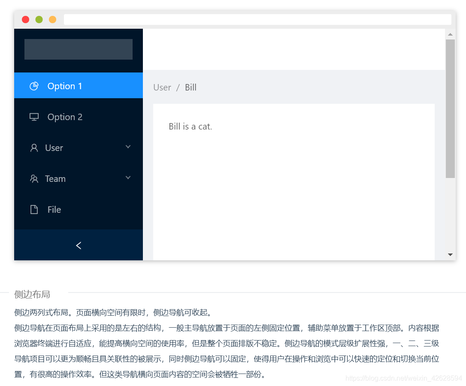
Task: Click the 侧边布局 section heading
Action: point(32,294)
